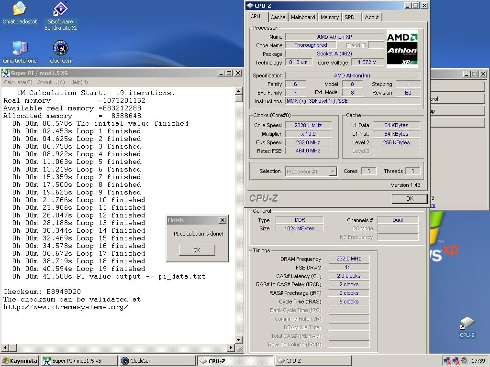Viewport: 490px width, 367px height.
Task: Click the Package Socket A (462) field
Action: pyautogui.click(x=334, y=54)
